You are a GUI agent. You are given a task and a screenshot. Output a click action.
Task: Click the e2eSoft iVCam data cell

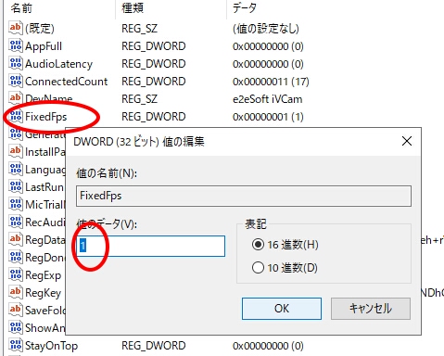click(268, 99)
